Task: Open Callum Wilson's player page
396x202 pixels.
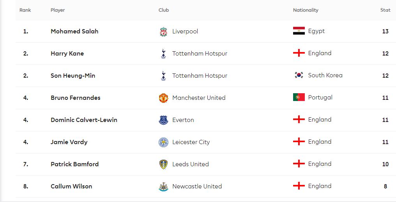Action: [x=71, y=186]
